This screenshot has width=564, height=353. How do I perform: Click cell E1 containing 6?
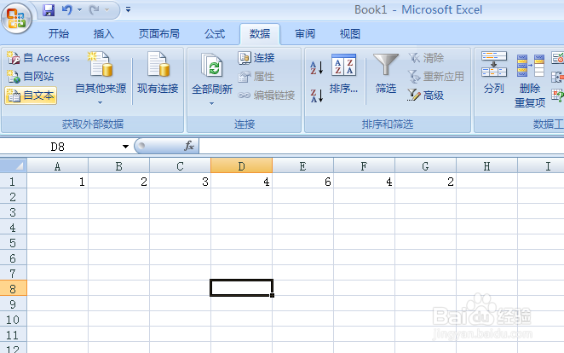[302, 182]
